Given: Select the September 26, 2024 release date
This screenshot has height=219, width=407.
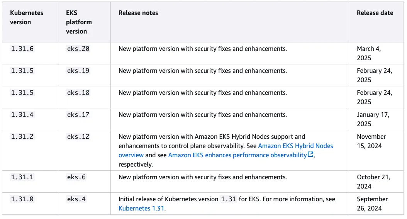Looking at the screenshot, I should click(x=372, y=204).
